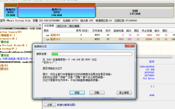Viewport: 175px width, 109px height.
Task: Click the 38797567 value
Action: coord(149,72)
